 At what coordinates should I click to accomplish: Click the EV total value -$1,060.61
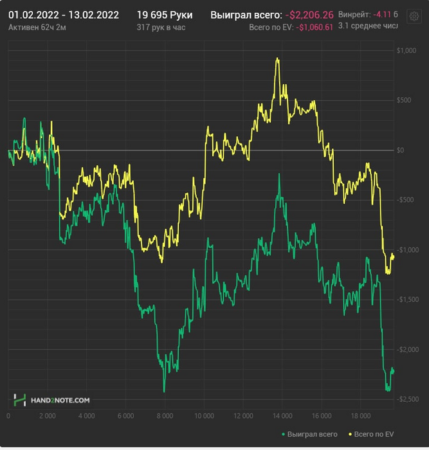point(315,27)
